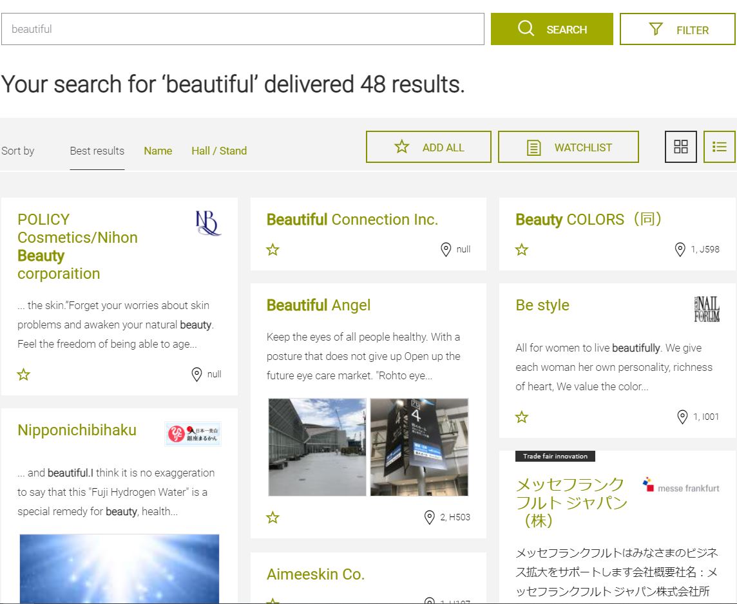Image resolution: width=737 pixels, height=604 pixels.
Task: Click the Beautiful Angel description text
Action: (363, 357)
